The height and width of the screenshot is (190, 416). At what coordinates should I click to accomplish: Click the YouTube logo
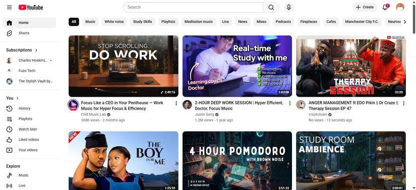31,8
